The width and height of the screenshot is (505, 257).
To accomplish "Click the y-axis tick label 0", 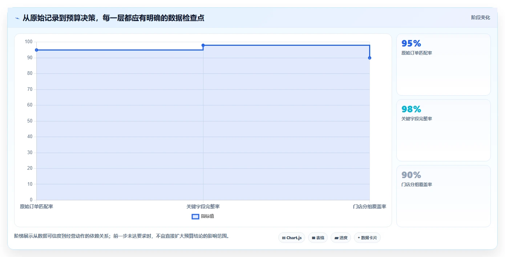I will coord(31,200).
